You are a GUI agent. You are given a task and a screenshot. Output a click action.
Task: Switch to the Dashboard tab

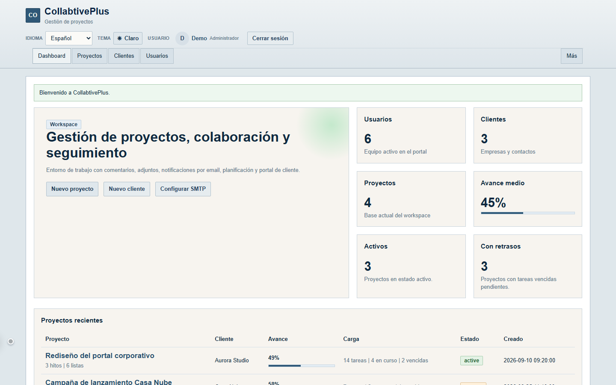[52, 56]
